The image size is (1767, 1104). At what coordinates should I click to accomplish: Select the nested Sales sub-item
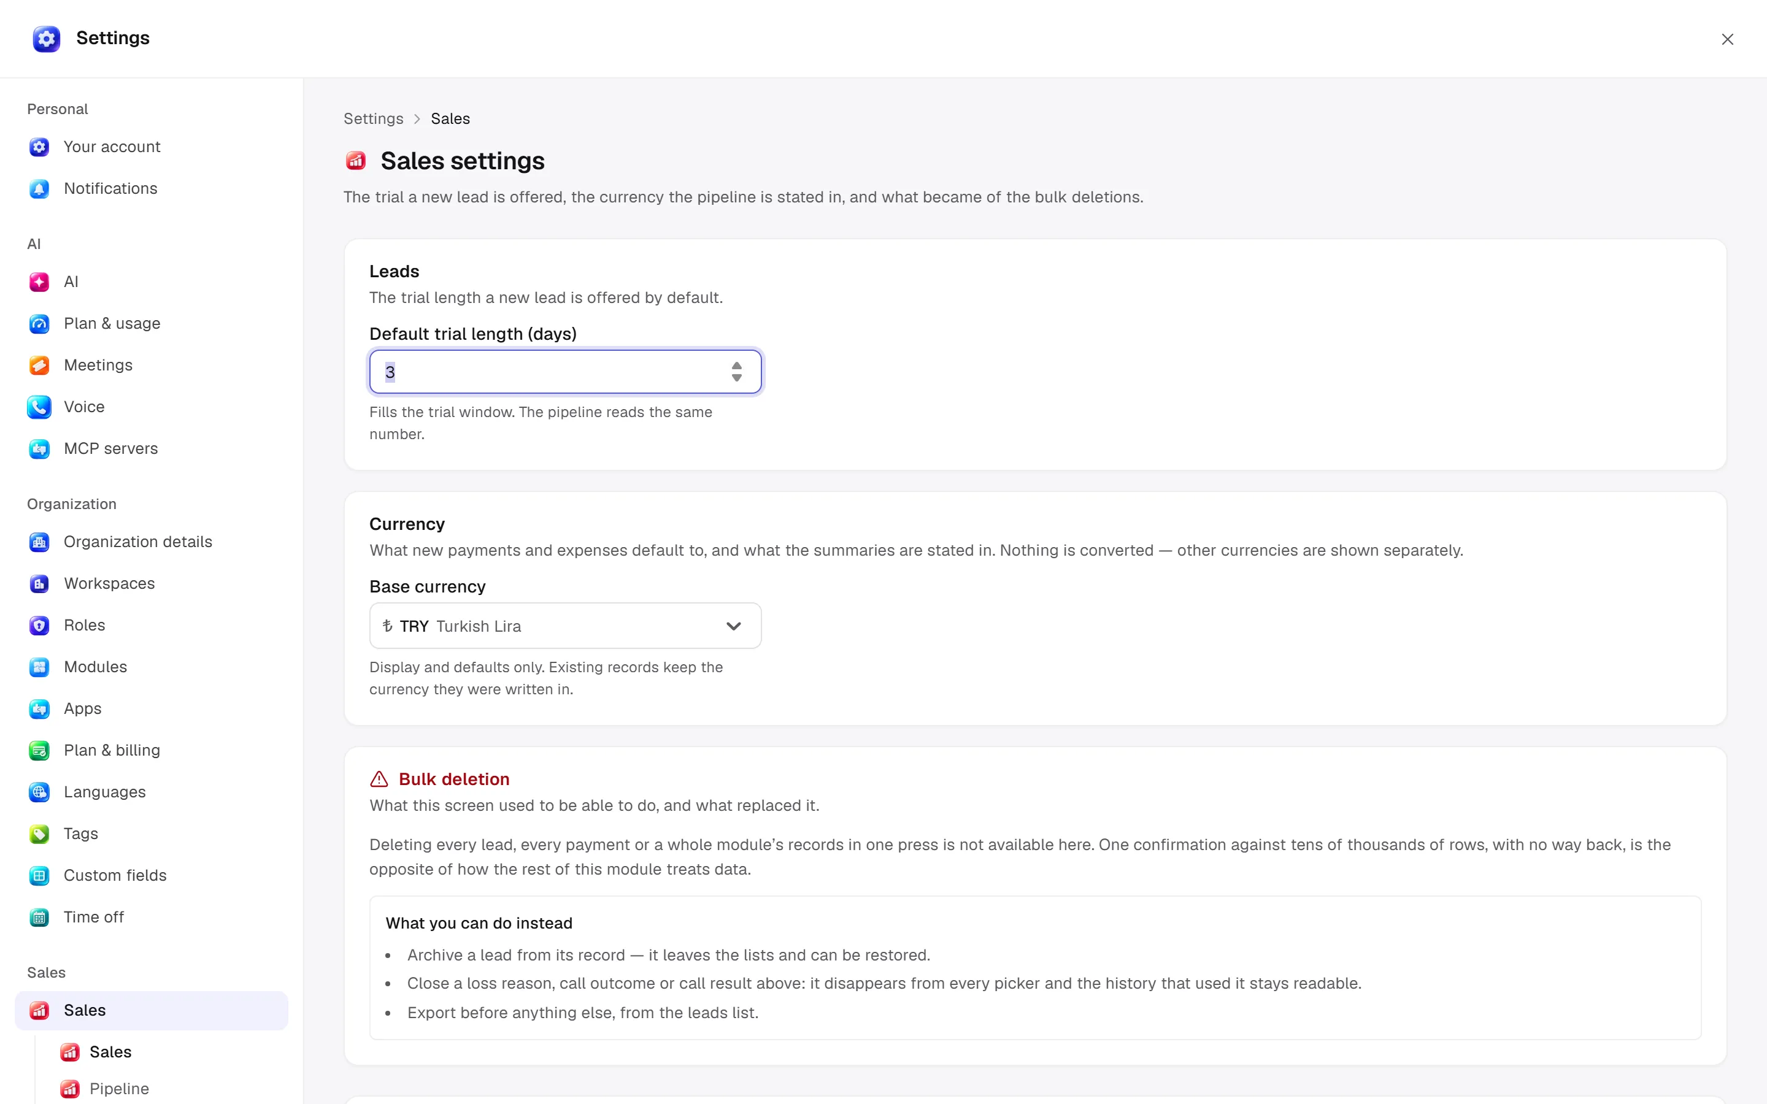(168, 1051)
